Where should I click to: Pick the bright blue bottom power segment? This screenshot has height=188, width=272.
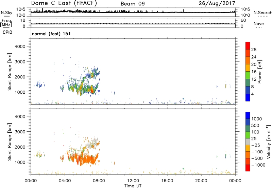(248, 97)
